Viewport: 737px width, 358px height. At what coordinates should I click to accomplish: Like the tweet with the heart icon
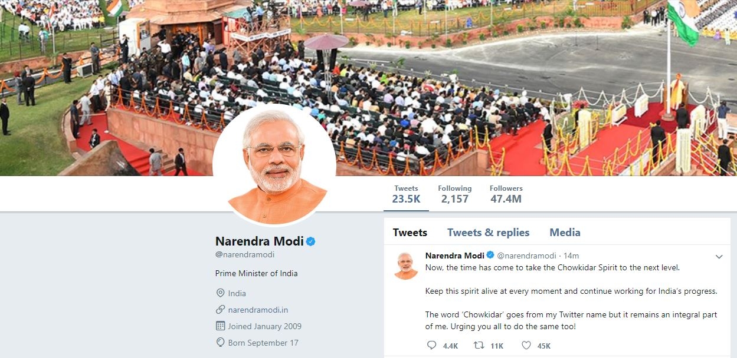(x=526, y=346)
